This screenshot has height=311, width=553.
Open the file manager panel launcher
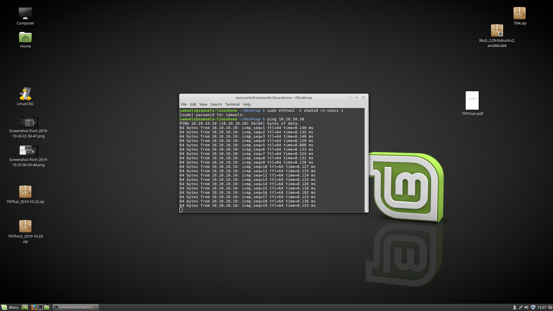pos(47,307)
